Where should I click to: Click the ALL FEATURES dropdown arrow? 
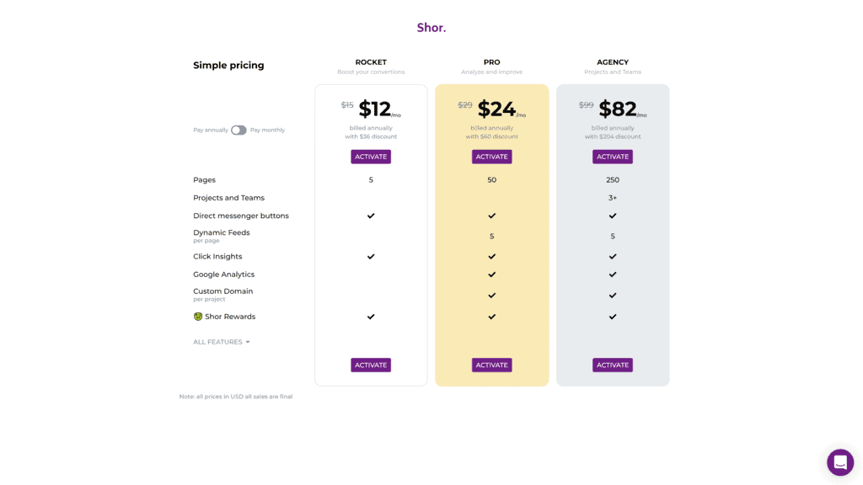point(248,342)
